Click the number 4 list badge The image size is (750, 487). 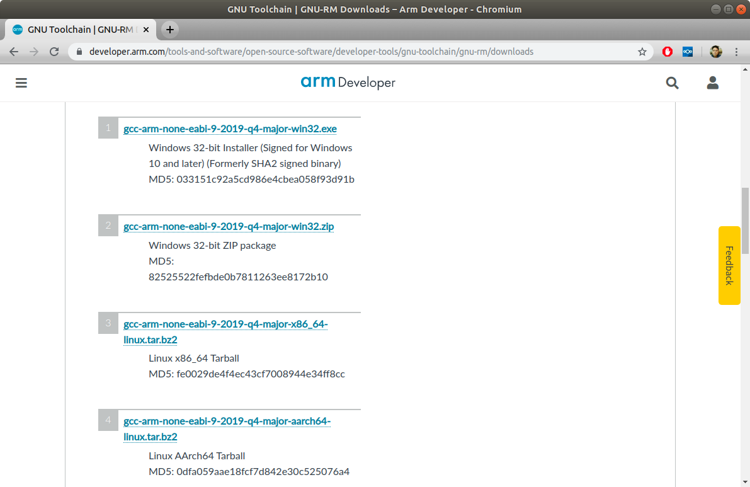pos(108,420)
